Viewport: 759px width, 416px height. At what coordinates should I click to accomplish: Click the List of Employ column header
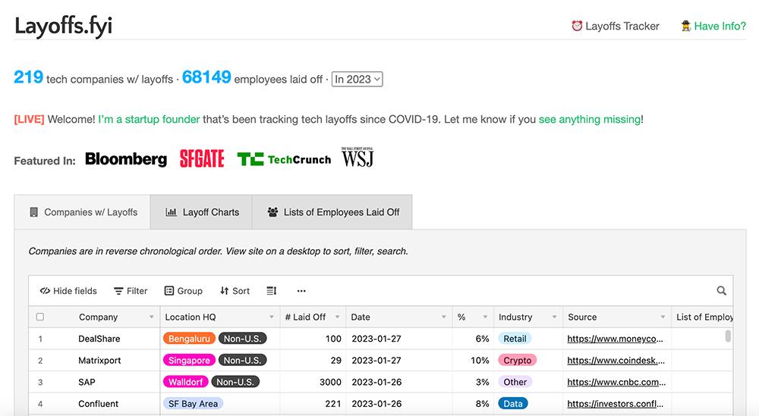tap(702, 317)
